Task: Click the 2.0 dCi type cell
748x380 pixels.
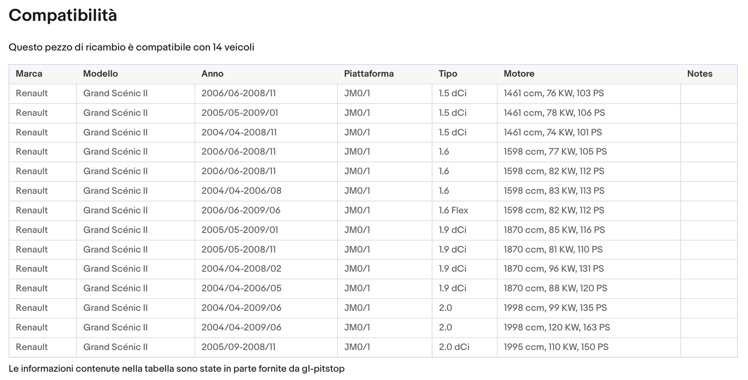Action: click(454, 347)
